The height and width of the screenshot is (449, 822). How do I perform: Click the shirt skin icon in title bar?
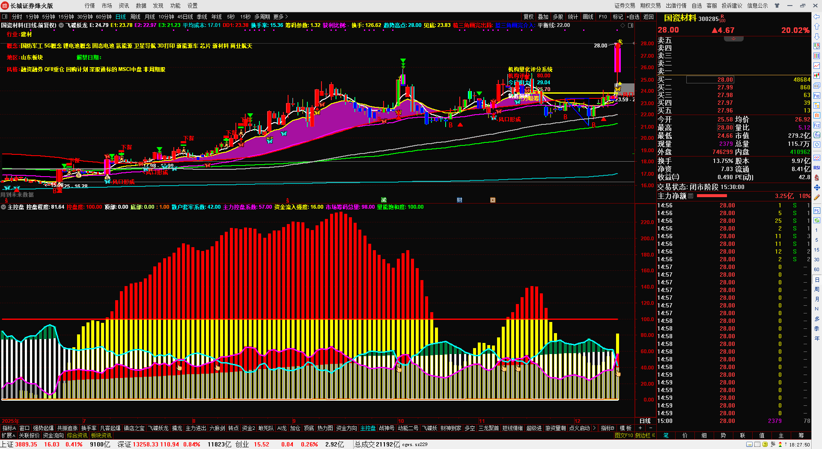coord(777,6)
